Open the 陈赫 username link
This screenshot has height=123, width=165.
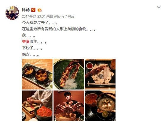pyautogui.click(x=26, y=10)
